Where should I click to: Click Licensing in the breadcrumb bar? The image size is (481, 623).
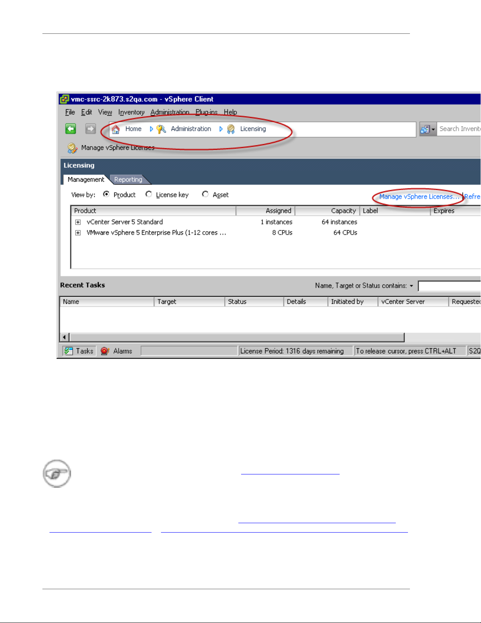click(253, 129)
